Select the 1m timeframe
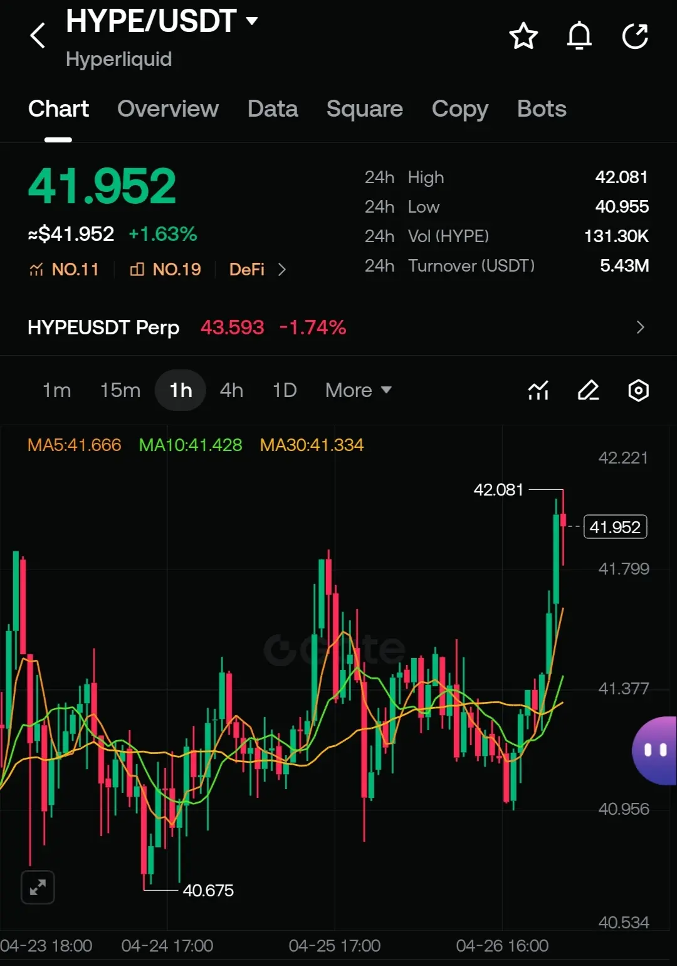The height and width of the screenshot is (966, 677). 56,390
